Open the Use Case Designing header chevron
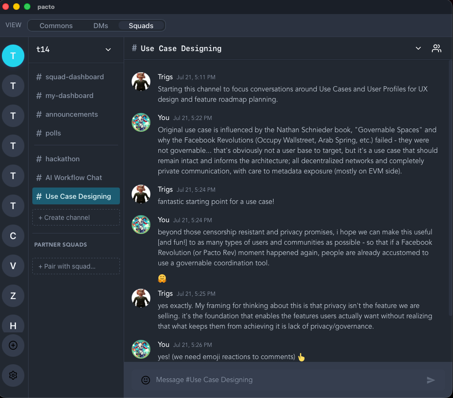Screen dimensions: 453x398 tap(418, 48)
